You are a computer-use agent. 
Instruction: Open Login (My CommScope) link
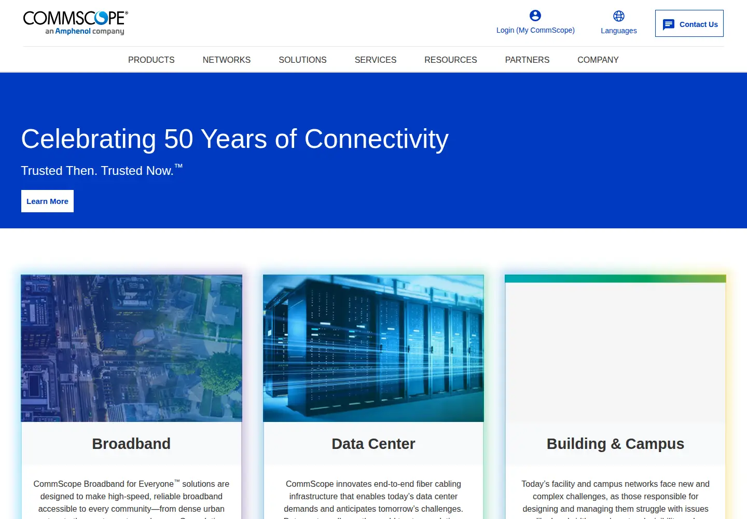[x=535, y=30]
